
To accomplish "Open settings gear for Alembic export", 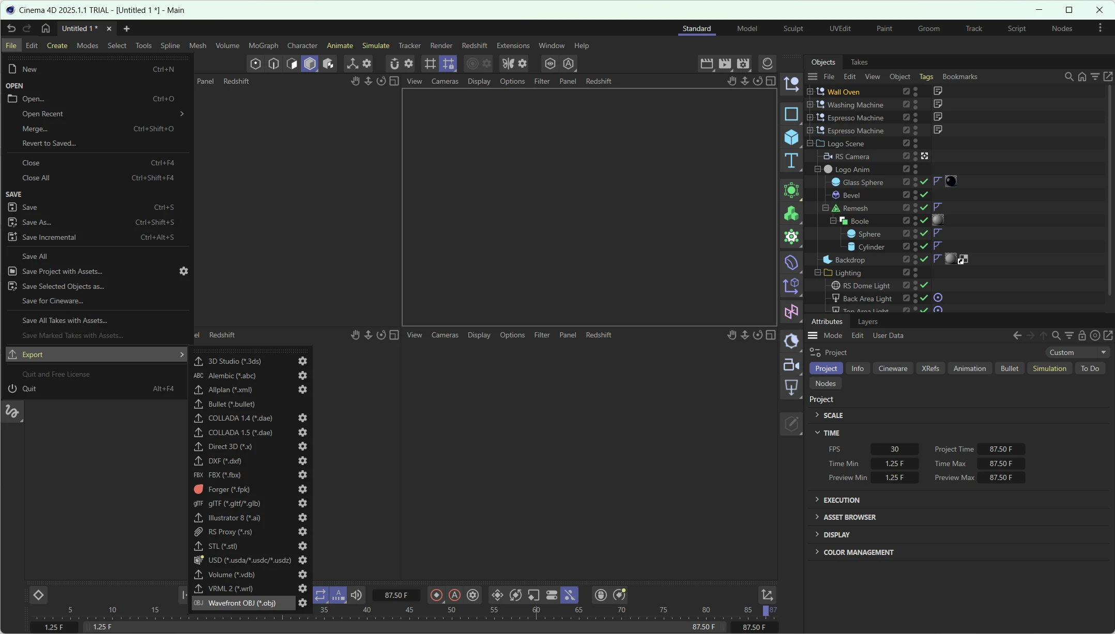I will pos(303,376).
